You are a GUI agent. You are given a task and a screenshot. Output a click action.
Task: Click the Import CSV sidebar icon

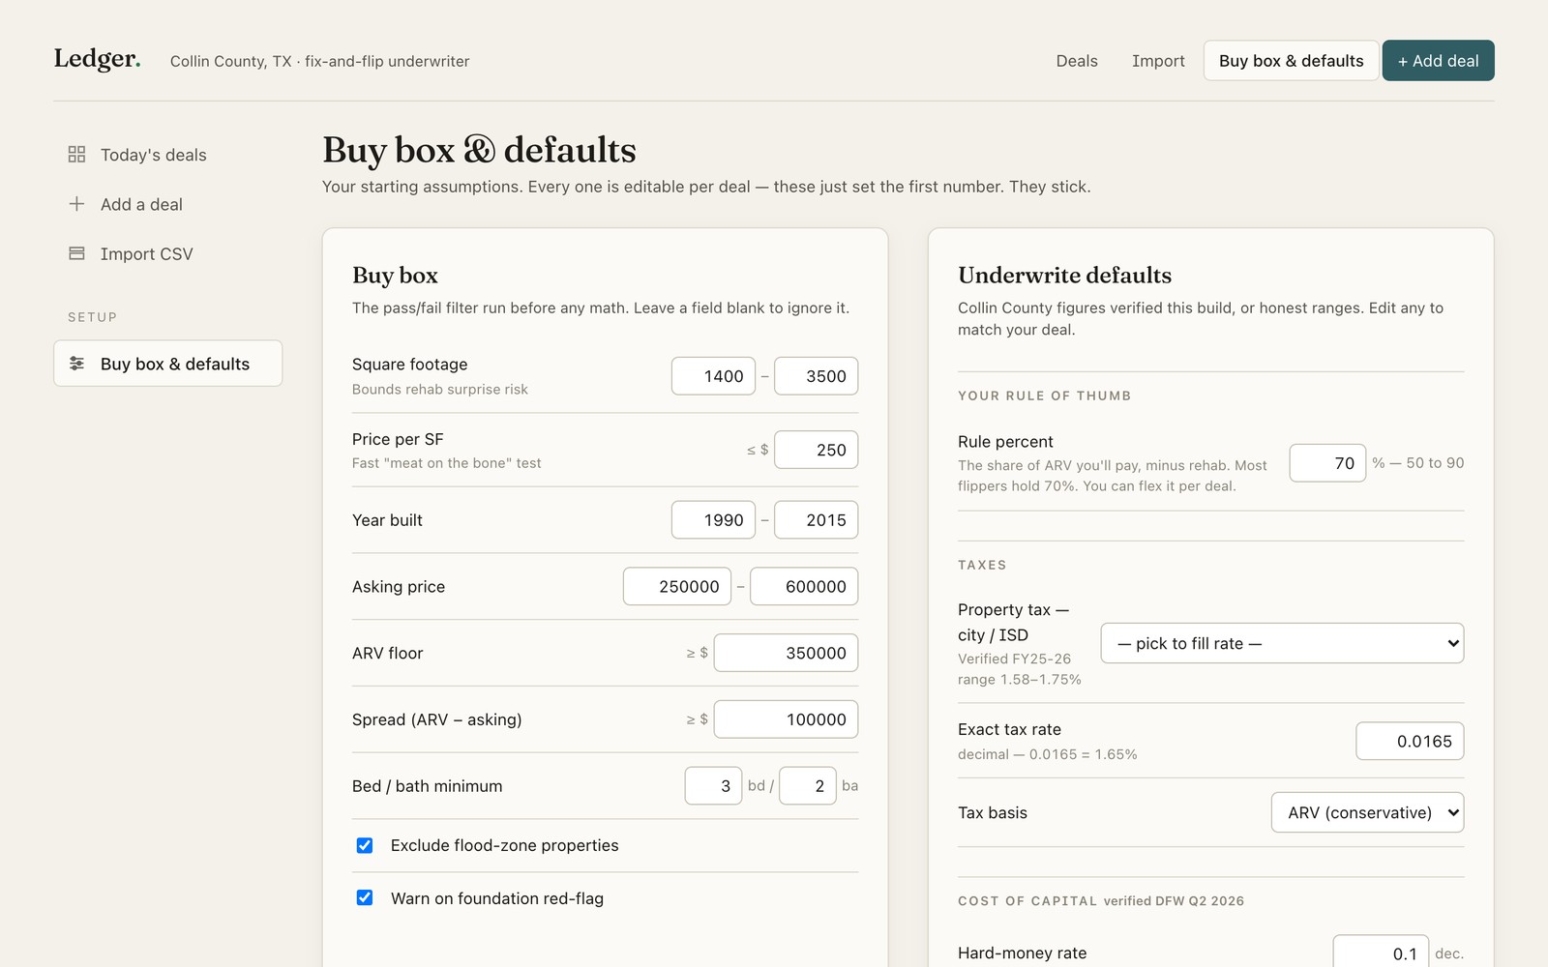click(x=76, y=253)
